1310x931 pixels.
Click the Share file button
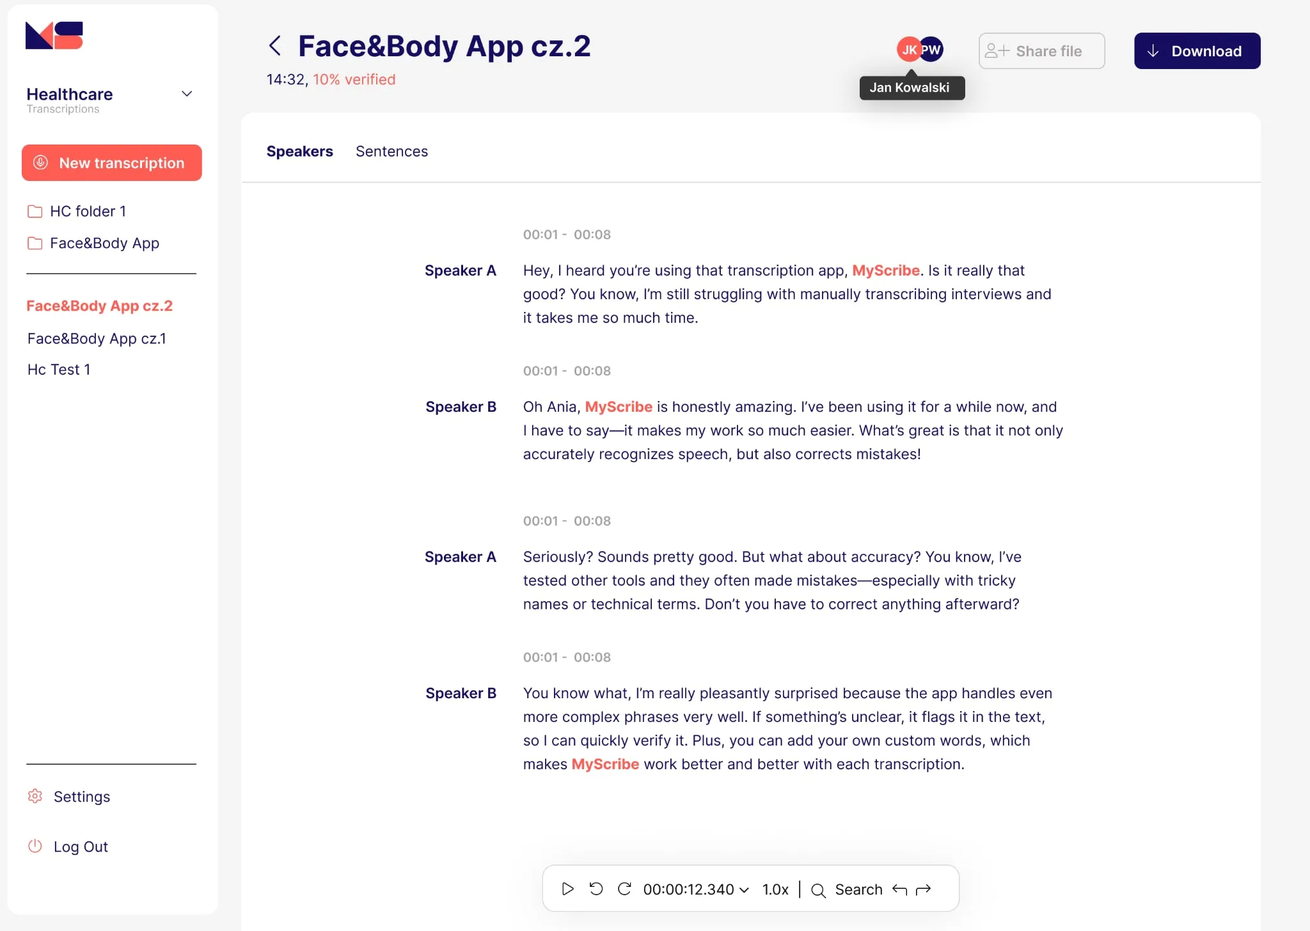[x=1041, y=51]
